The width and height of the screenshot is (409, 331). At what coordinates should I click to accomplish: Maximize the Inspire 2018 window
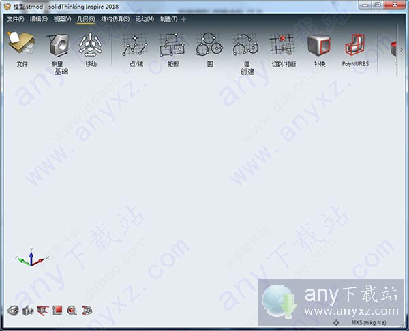[x=377, y=5]
